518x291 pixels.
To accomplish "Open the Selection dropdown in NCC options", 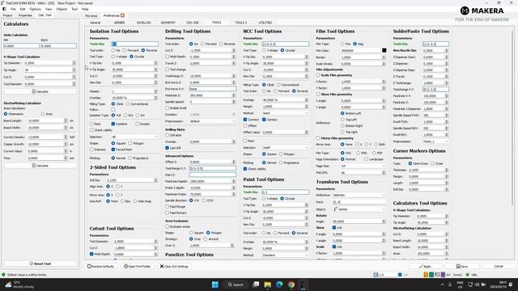I will [285, 147].
